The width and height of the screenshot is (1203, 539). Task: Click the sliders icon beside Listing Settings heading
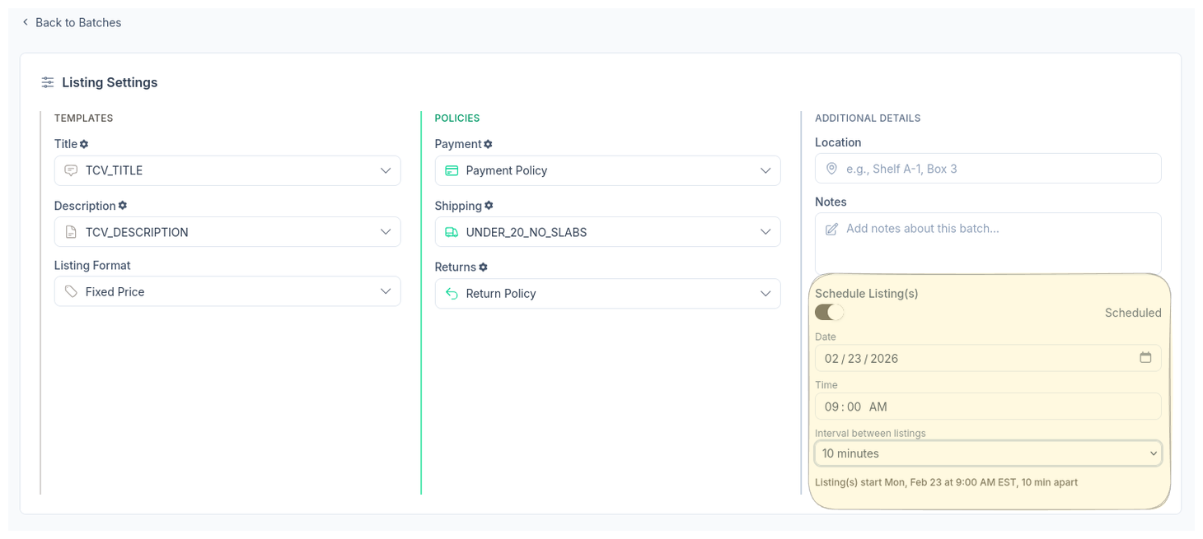pyautogui.click(x=47, y=82)
